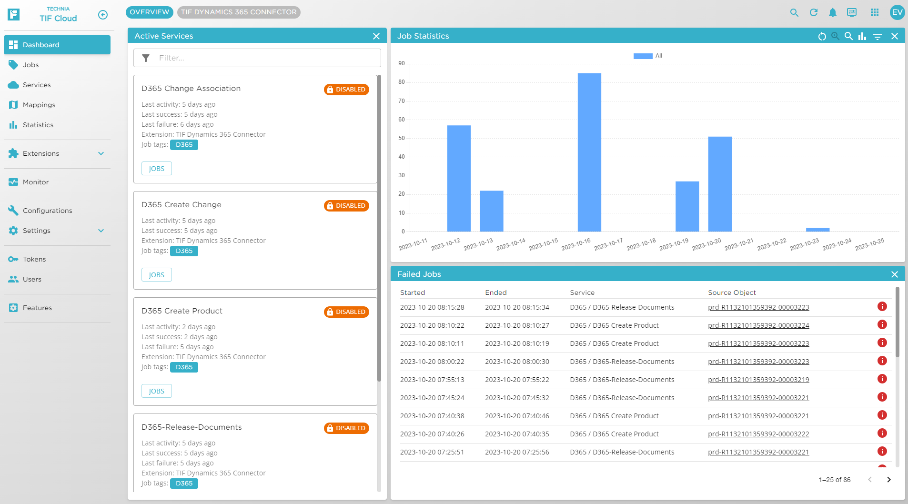Click DISABLED badge on D365 Change Association
This screenshot has width=908, height=504.
point(346,90)
